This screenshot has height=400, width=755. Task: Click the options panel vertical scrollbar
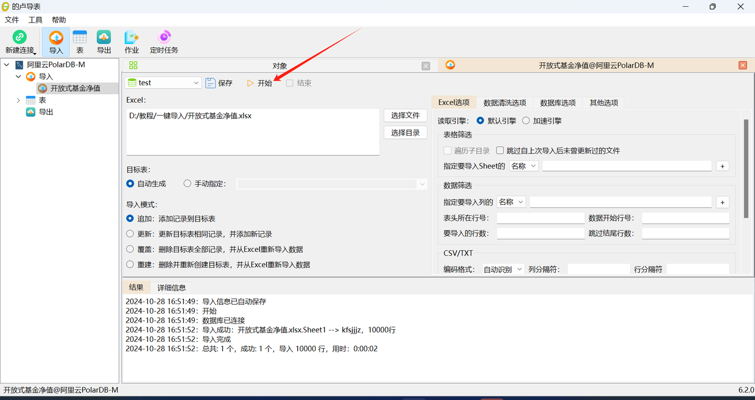pyautogui.click(x=746, y=169)
